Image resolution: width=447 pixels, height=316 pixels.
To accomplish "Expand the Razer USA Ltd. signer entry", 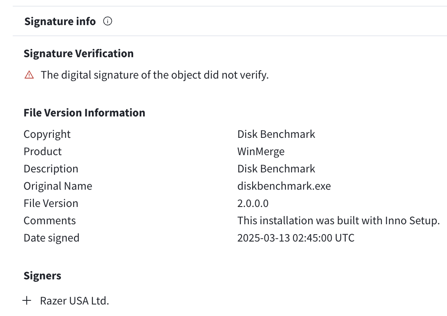I will 27,301.
